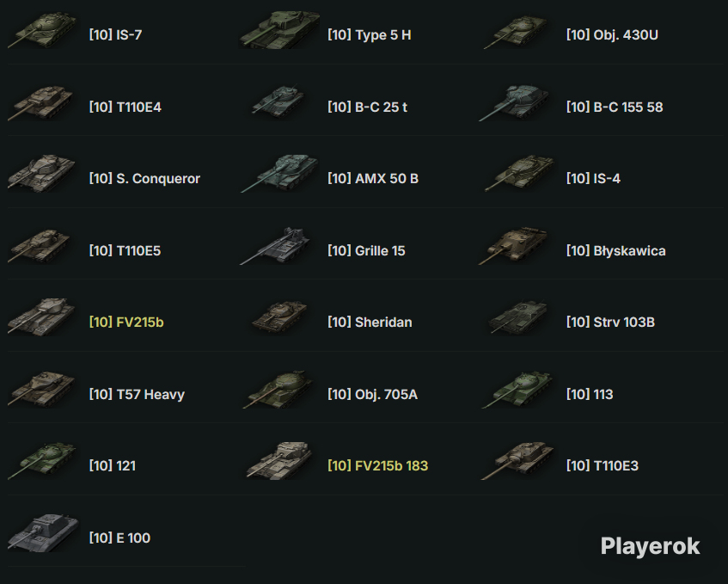The width and height of the screenshot is (728, 584).
Task: Pick the FV215b 183 tank image
Action: (x=279, y=460)
